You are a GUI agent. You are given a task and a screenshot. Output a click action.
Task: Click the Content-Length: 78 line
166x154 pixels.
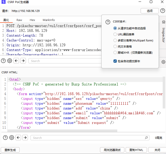pos(25,35)
